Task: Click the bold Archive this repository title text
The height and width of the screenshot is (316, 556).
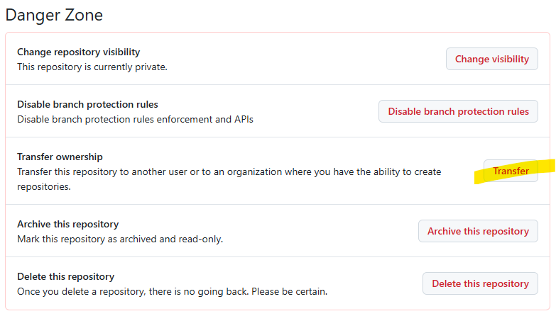Action: (67, 224)
